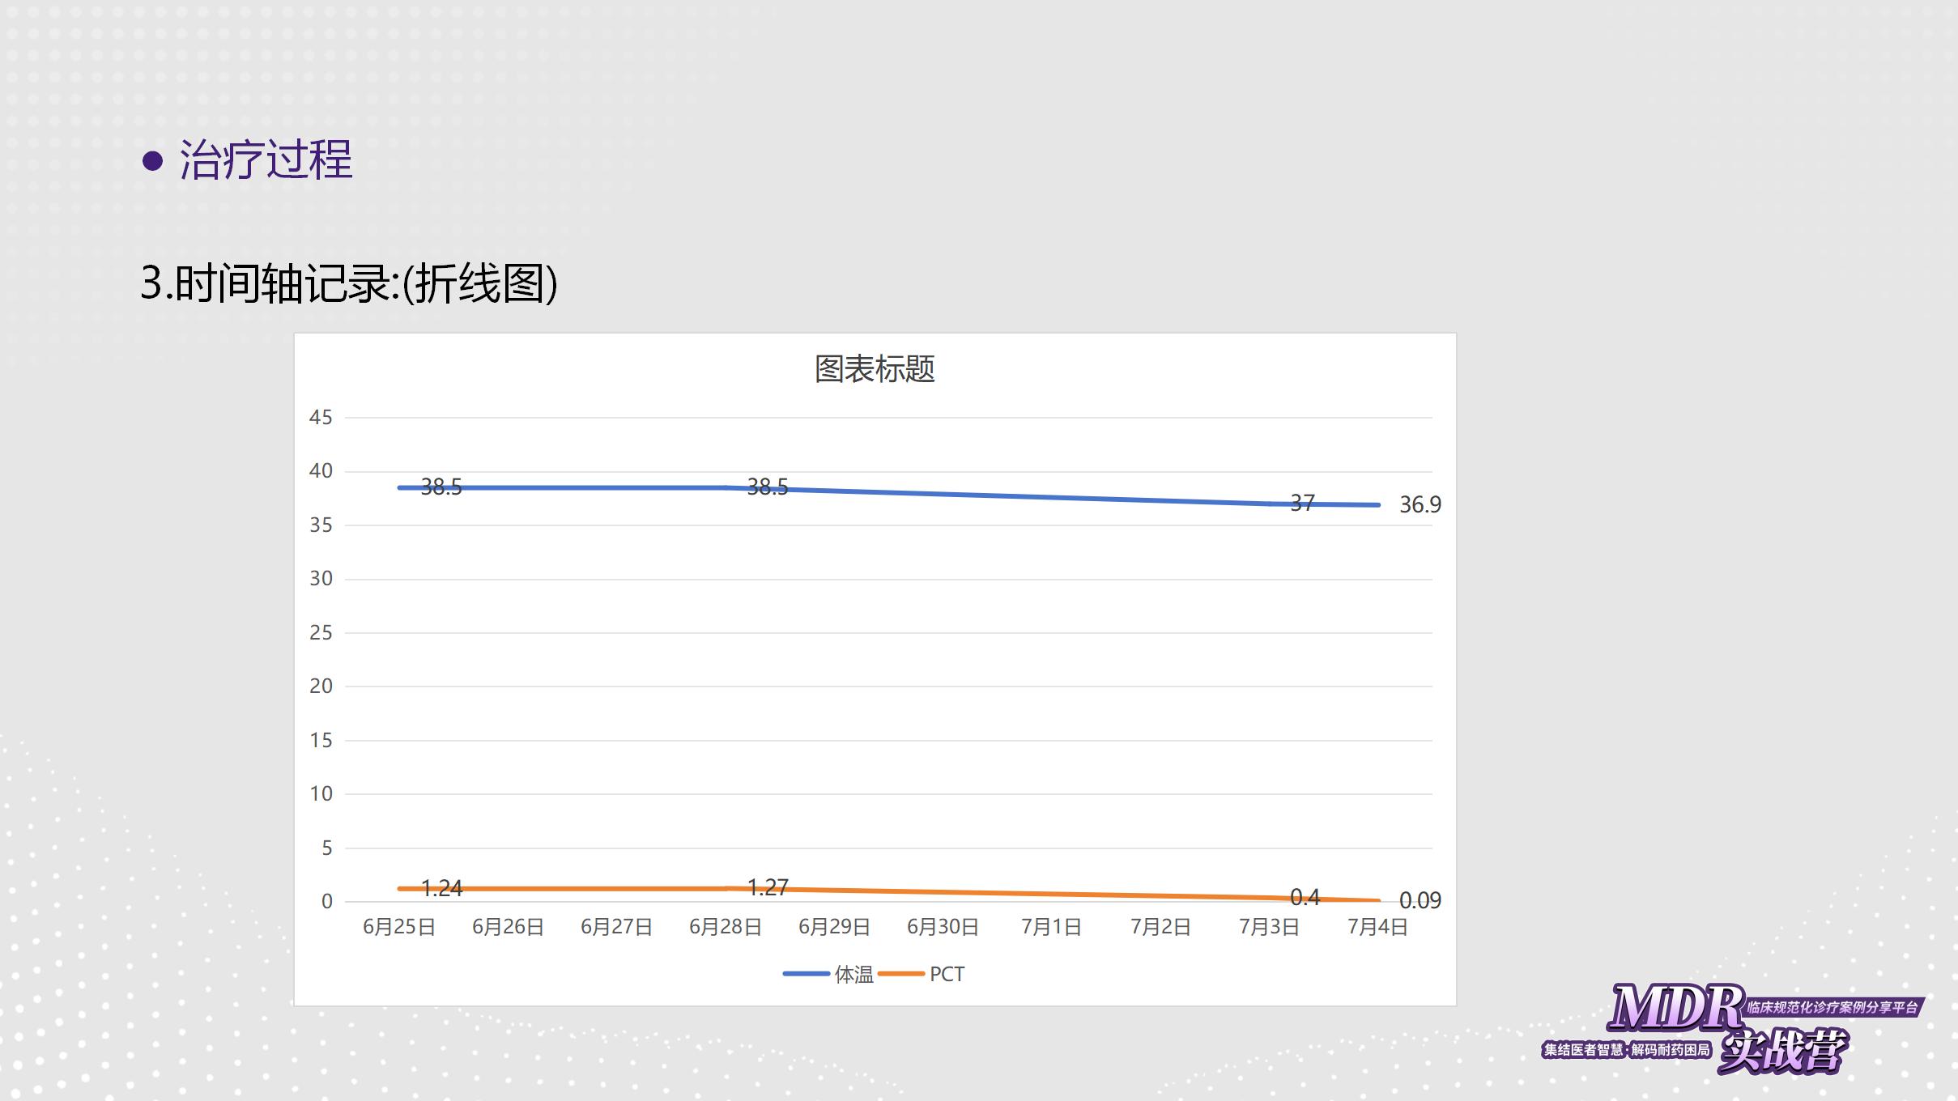Click the PCT legend entry
Viewport: 1958px width, 1101px height.
click(946, 974)
